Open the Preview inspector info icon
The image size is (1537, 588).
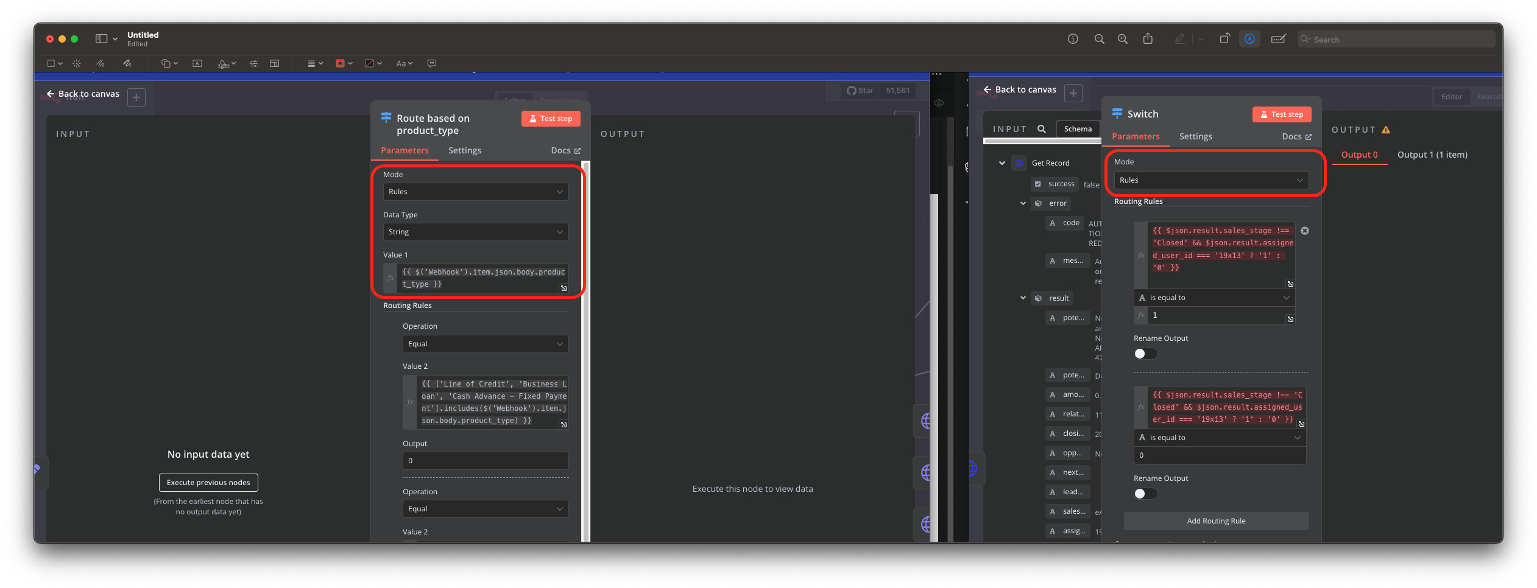click(x=1073, y=39)
